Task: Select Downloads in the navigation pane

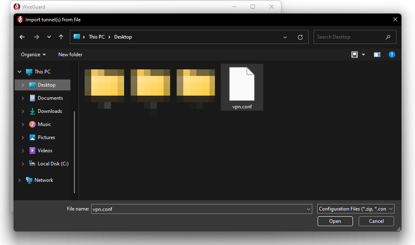Action: tap(50, 111)
